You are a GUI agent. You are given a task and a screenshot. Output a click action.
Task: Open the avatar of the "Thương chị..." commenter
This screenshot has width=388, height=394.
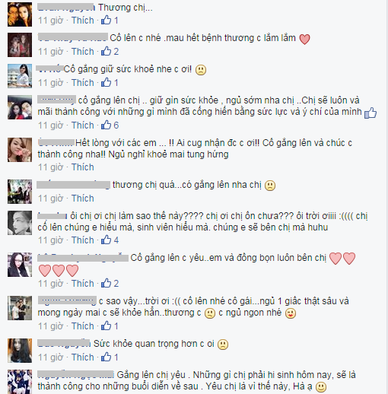20,14
